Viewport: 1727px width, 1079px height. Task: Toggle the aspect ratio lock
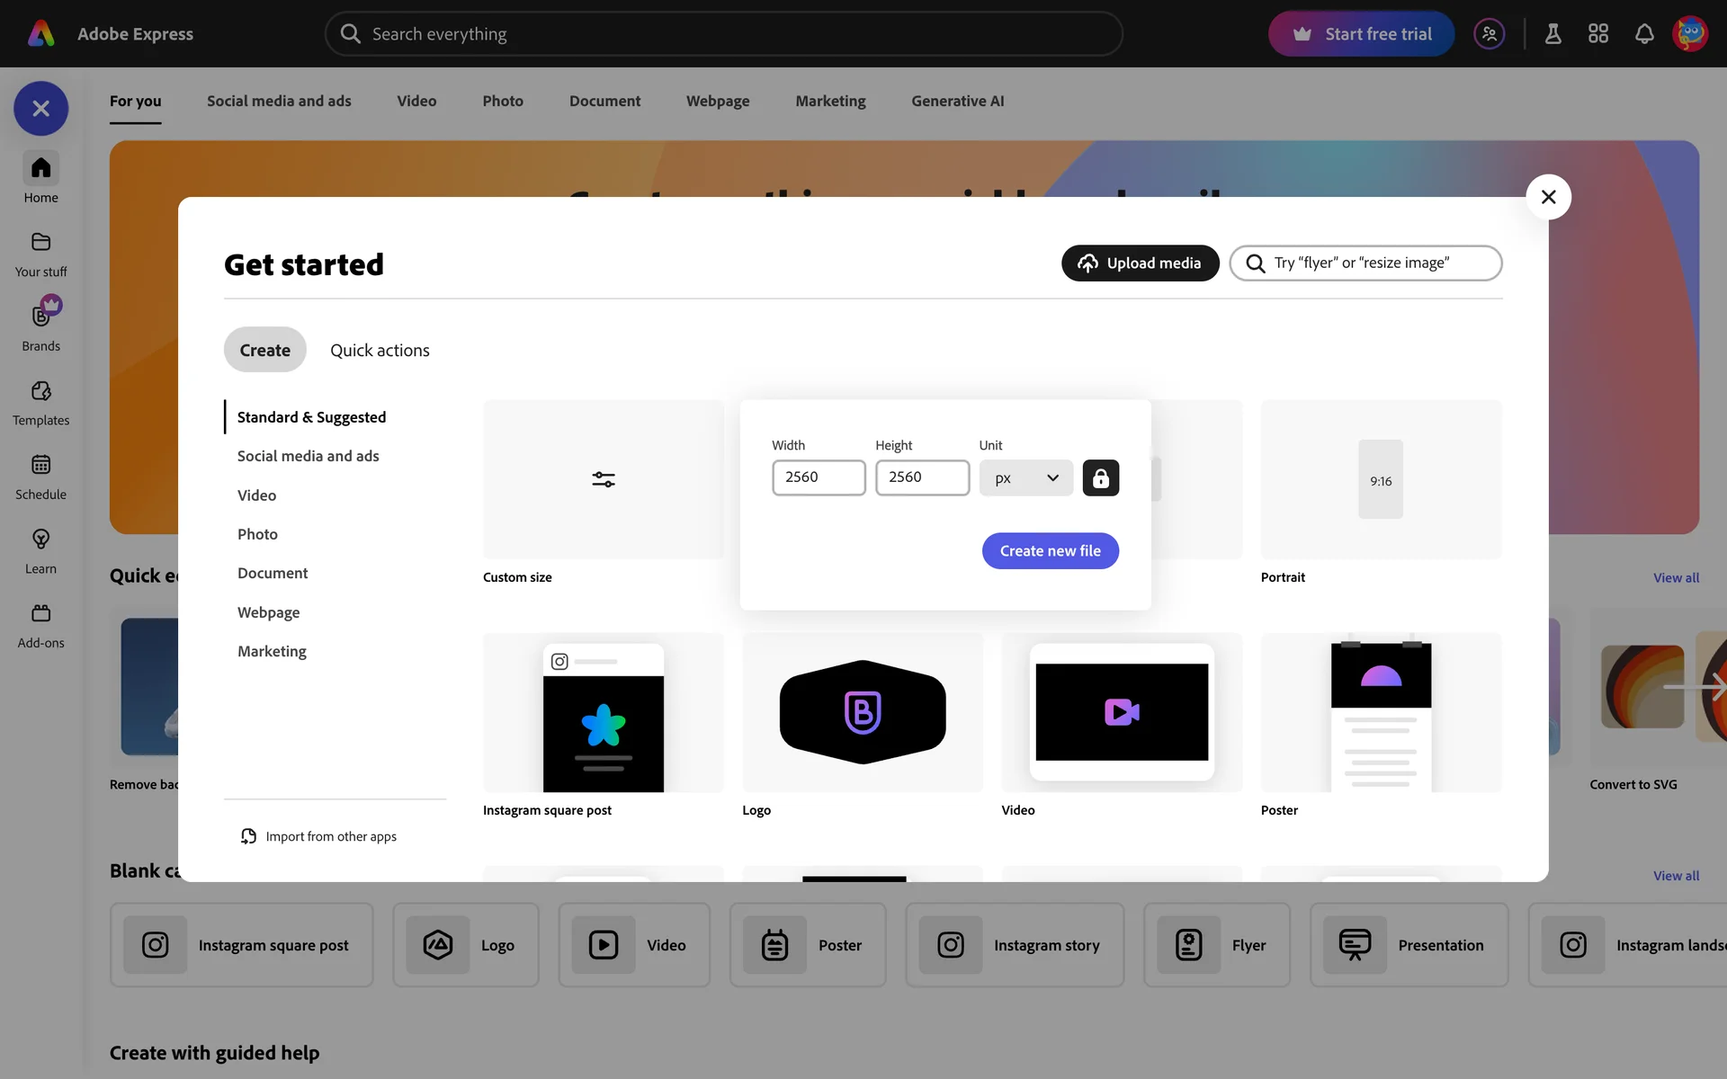click(1100, 478)
